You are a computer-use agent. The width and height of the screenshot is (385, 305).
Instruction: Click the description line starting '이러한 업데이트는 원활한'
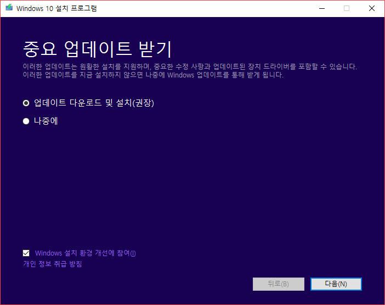pyautogui.click(x=190, y=66)
